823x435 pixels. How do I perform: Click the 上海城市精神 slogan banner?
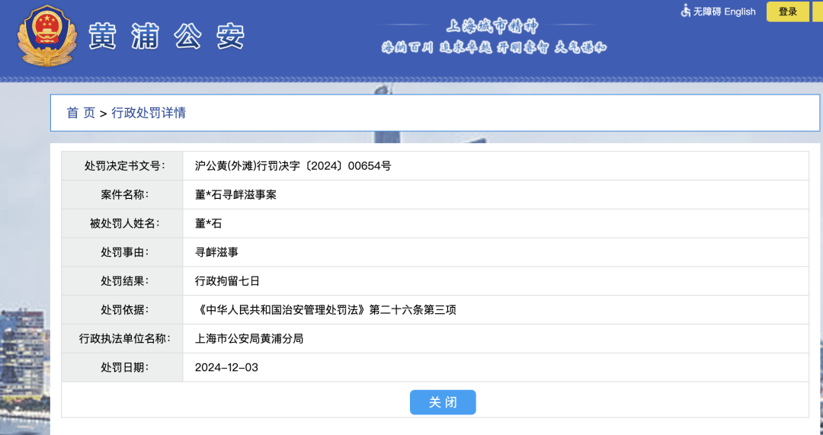click(x=494, y=37)
